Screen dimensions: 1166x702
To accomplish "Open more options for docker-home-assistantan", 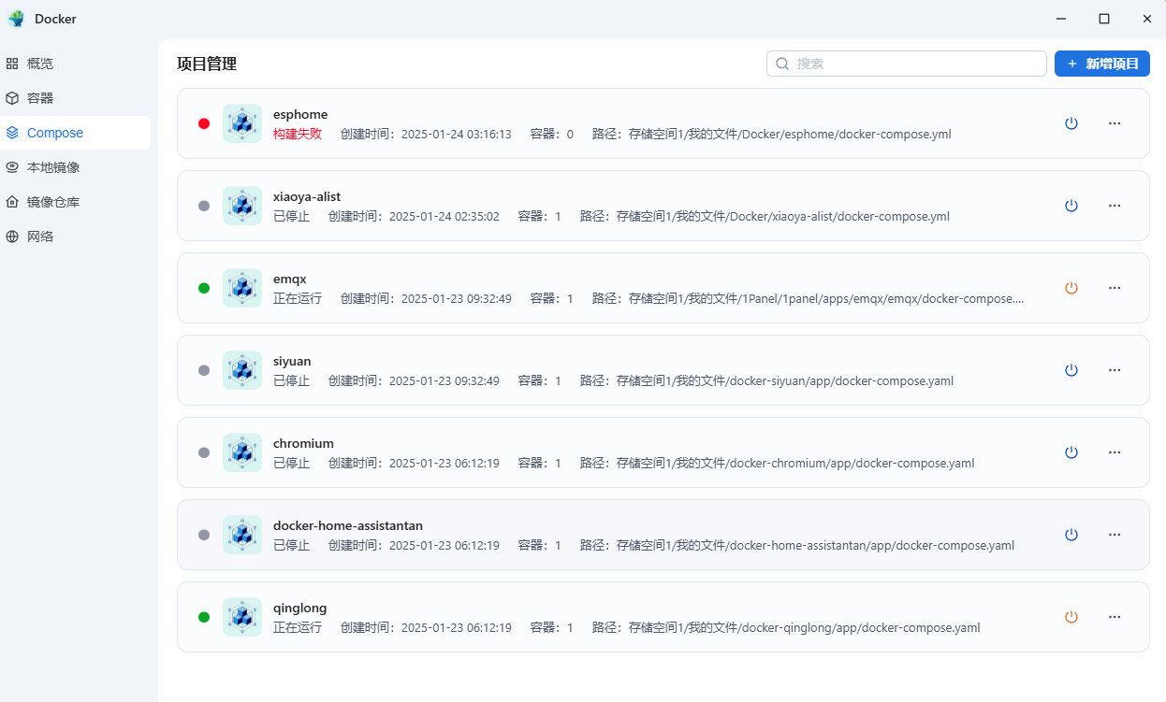I will tap(1115, 535).
